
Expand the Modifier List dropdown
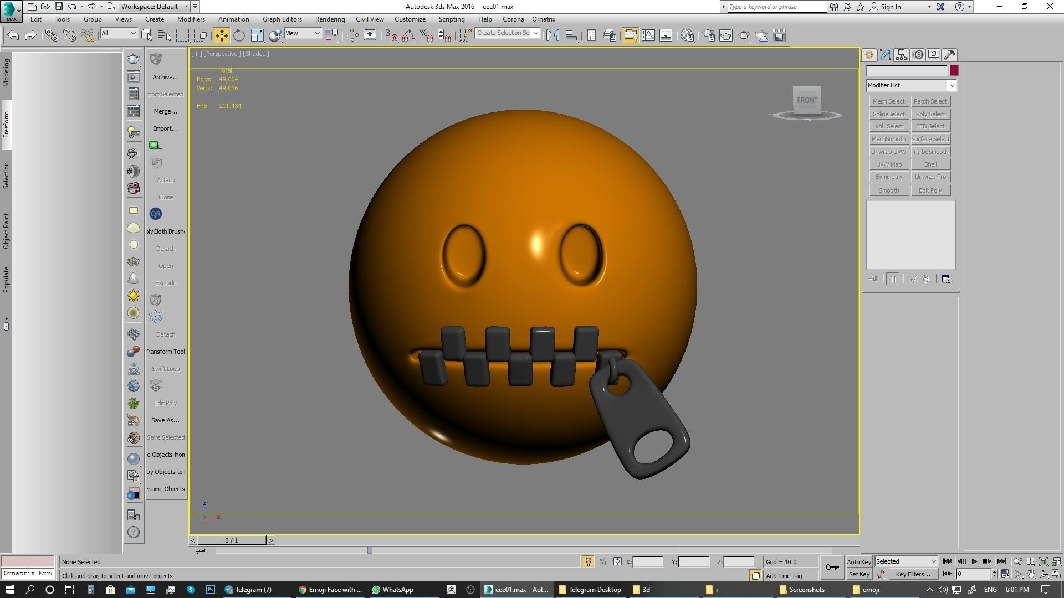click(912, 85)
